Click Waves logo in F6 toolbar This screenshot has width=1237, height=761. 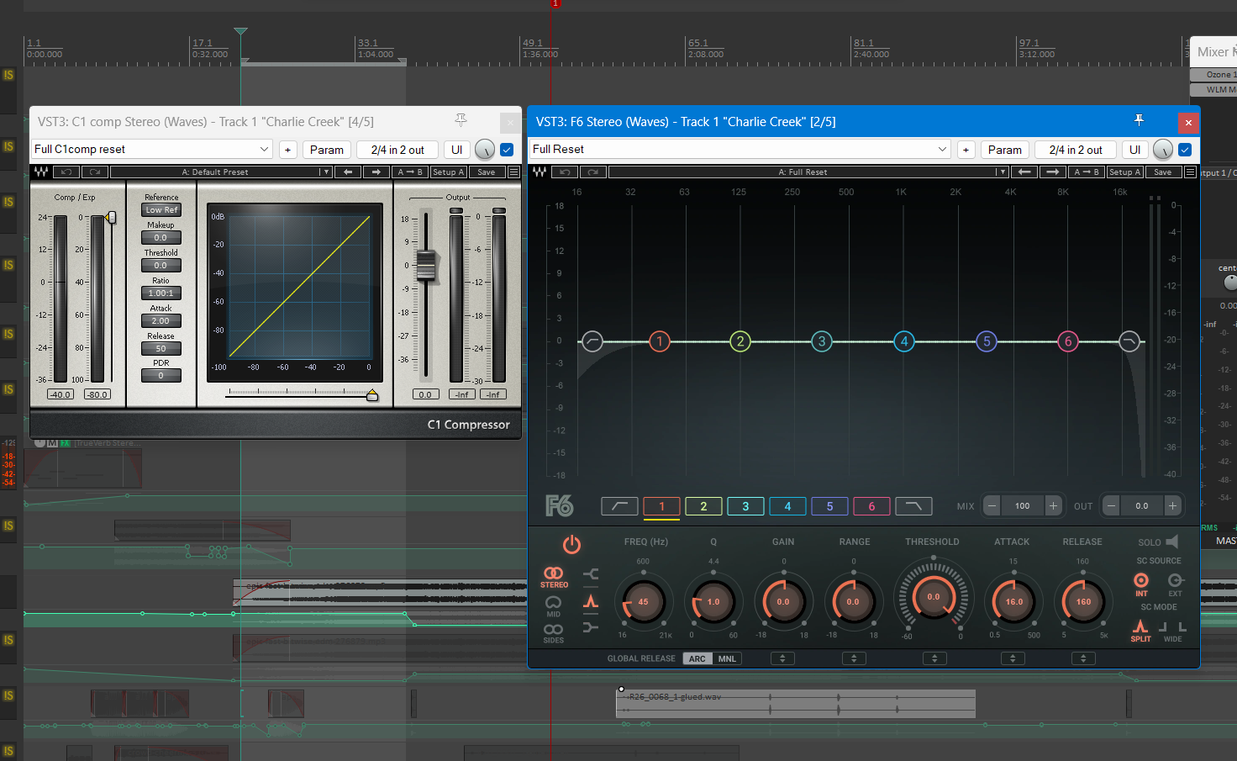point(540,172)
